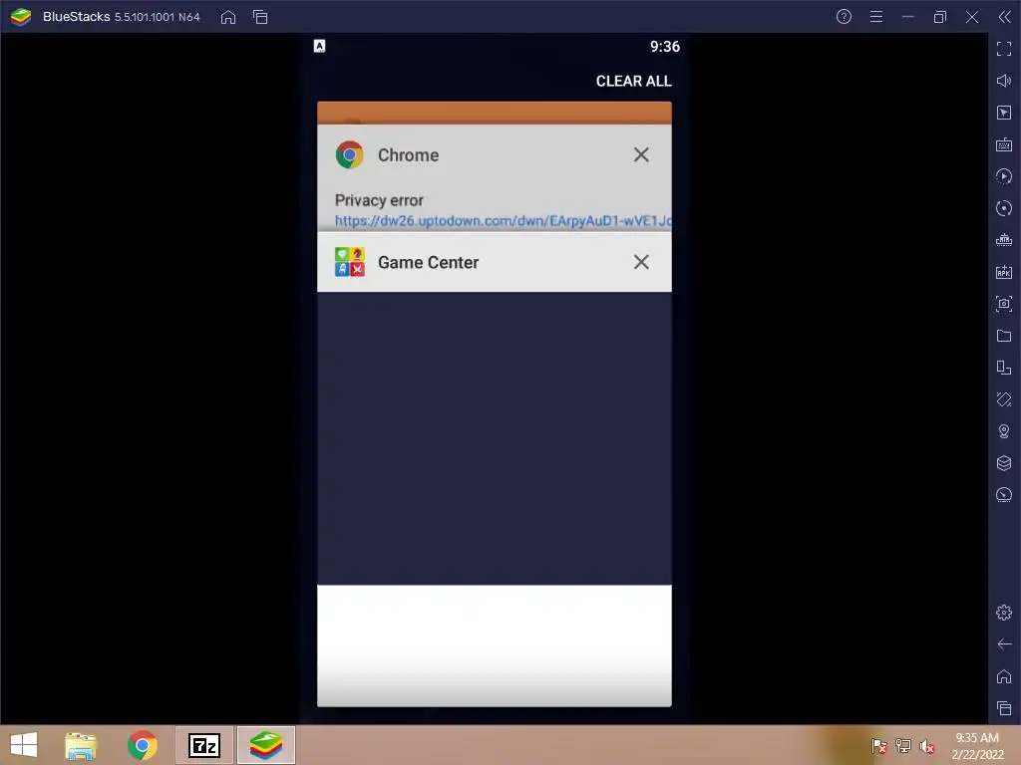The height and width of the screenshot is (765, 1021).
Task: Open set location pin icon
Action: [1004, 431]
